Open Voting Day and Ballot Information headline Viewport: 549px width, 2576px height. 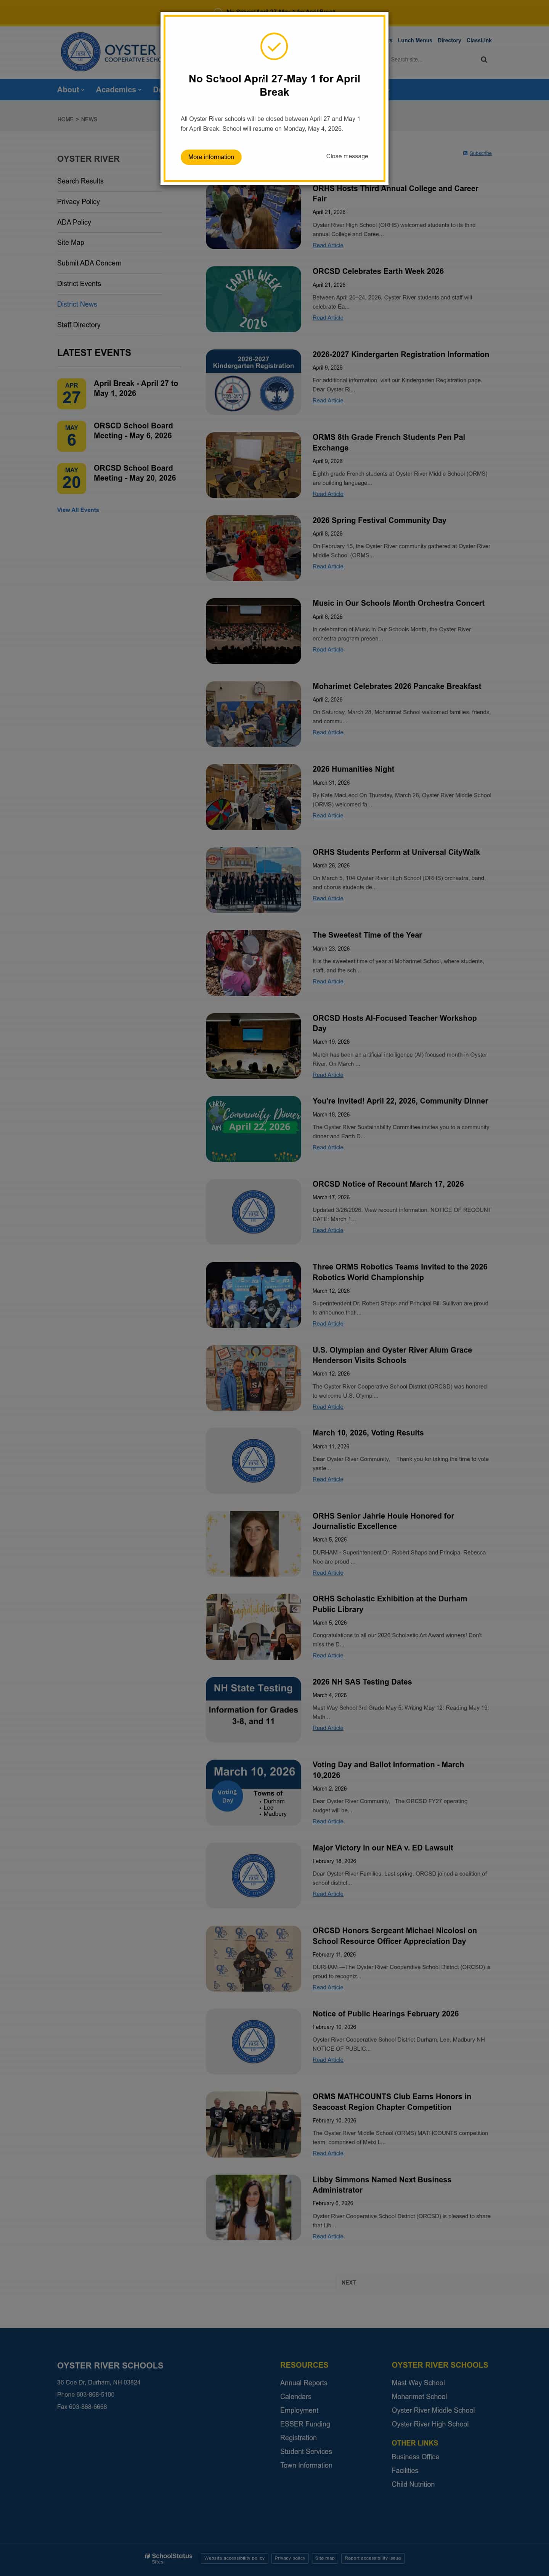coord(388,1770)
